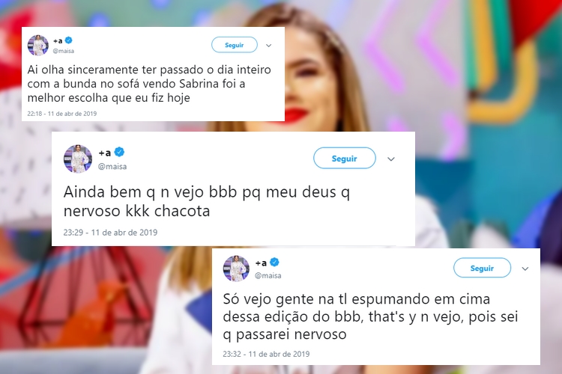Open timestamp 22:18 - 11 de abr de 2019
This screenshot has height=374, width=562.
point(62,114)
